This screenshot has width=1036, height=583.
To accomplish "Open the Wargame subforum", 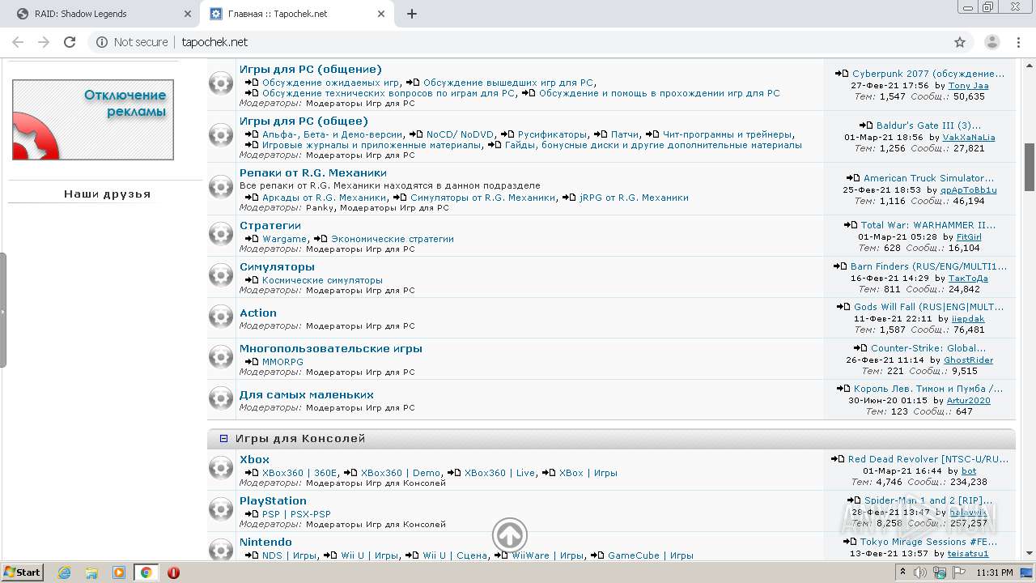I will tap(285, 239).
